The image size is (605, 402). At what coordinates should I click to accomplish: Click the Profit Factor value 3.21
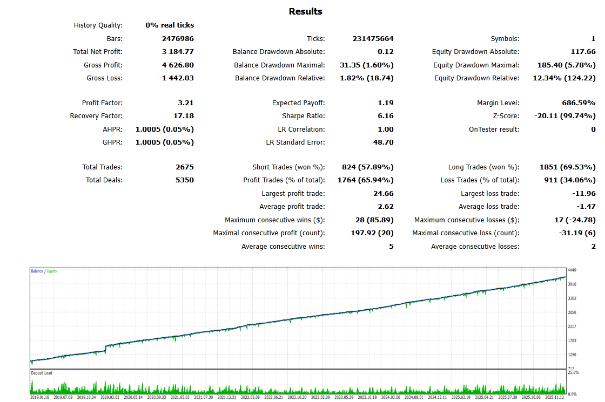(186, 103)
